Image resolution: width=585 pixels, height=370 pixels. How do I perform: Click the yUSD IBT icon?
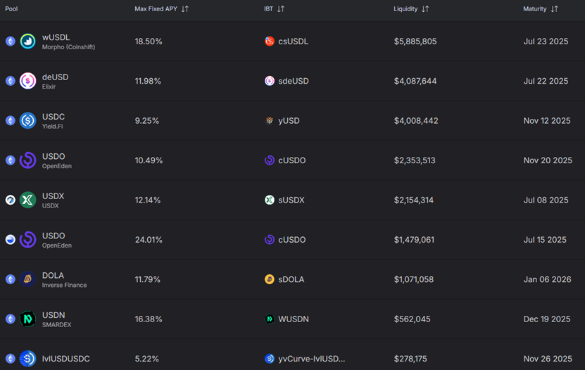[269, 121]
